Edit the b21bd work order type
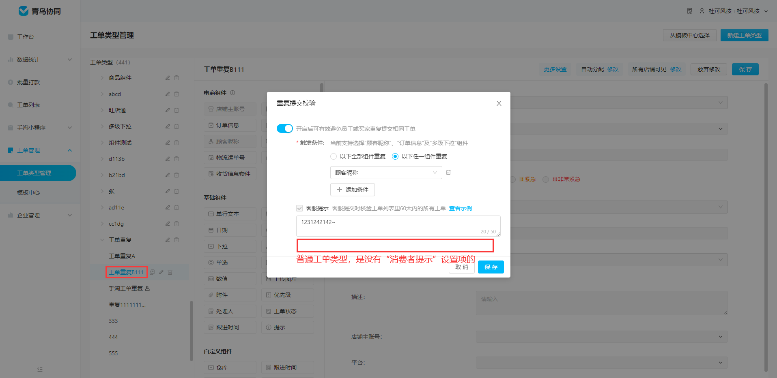The image size is (777, 378). click(168, 175)
